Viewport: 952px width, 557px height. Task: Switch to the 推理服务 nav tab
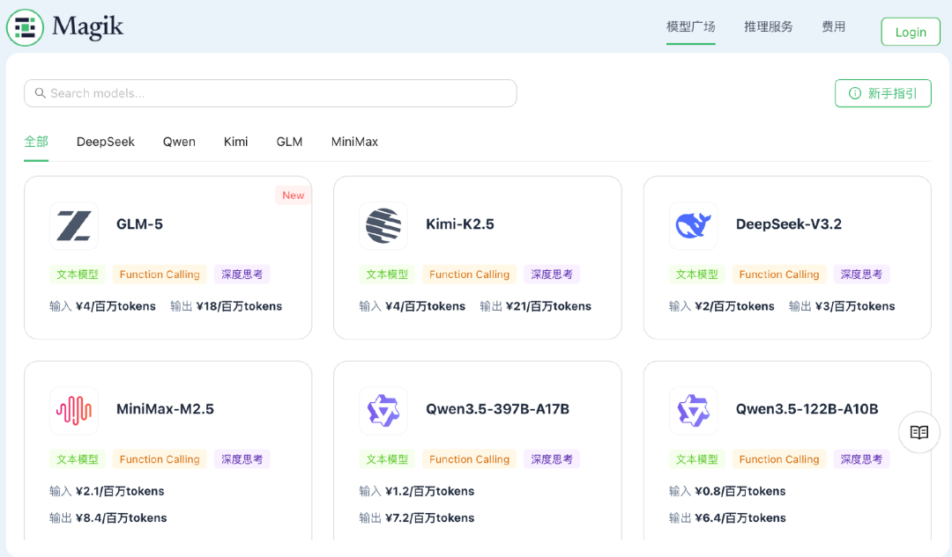coord(768,27)
